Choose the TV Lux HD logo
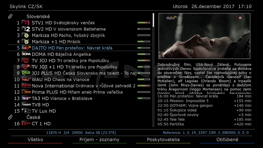The width and height of the screenshot is (263, 148). click(x=26, y=111)
